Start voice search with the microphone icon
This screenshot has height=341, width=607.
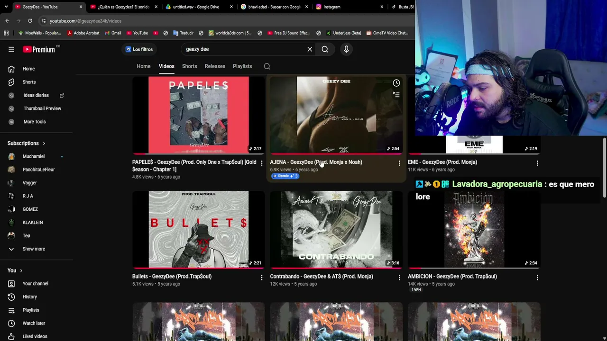pyautogui.click(x=346, y=49)
